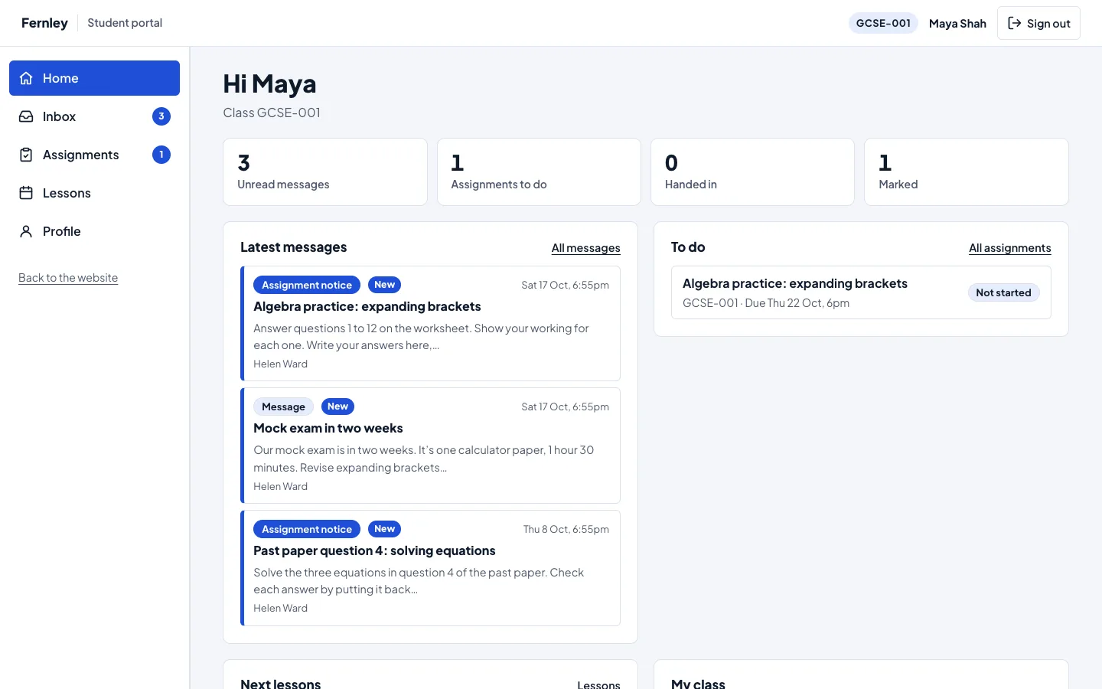Viewport: 1102px width, 689px height.
Task: Click the Inbox tray icon
Action: point(26,116)
